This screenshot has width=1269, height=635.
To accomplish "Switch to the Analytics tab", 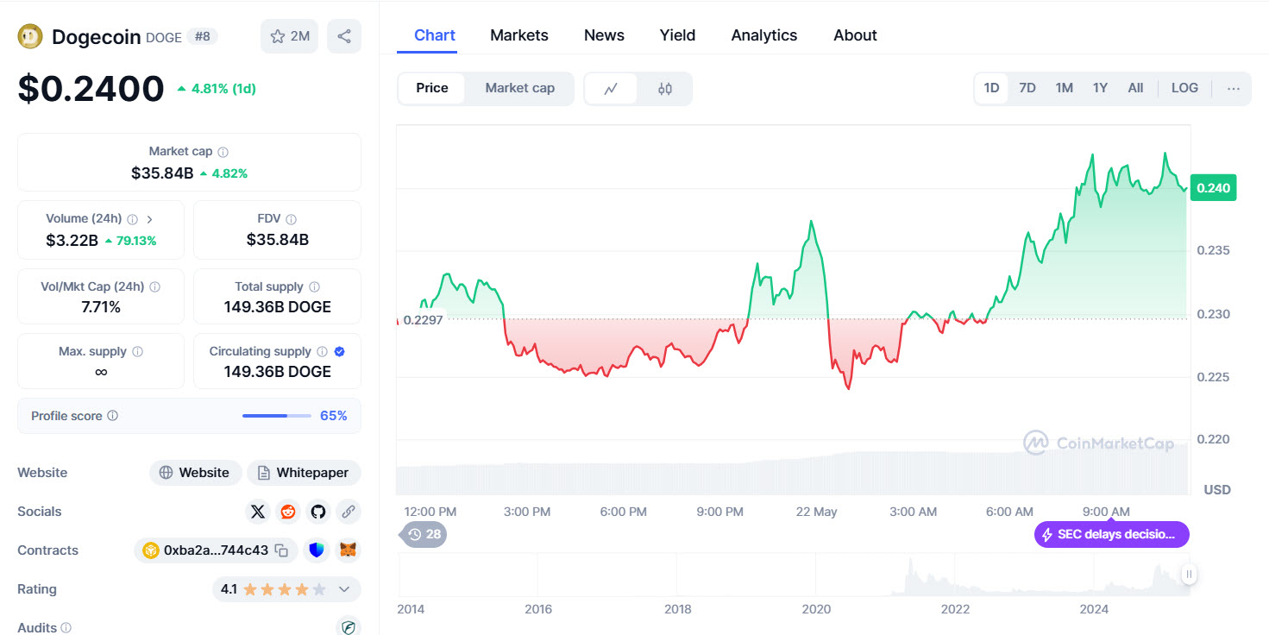I will tap(764, 35).
